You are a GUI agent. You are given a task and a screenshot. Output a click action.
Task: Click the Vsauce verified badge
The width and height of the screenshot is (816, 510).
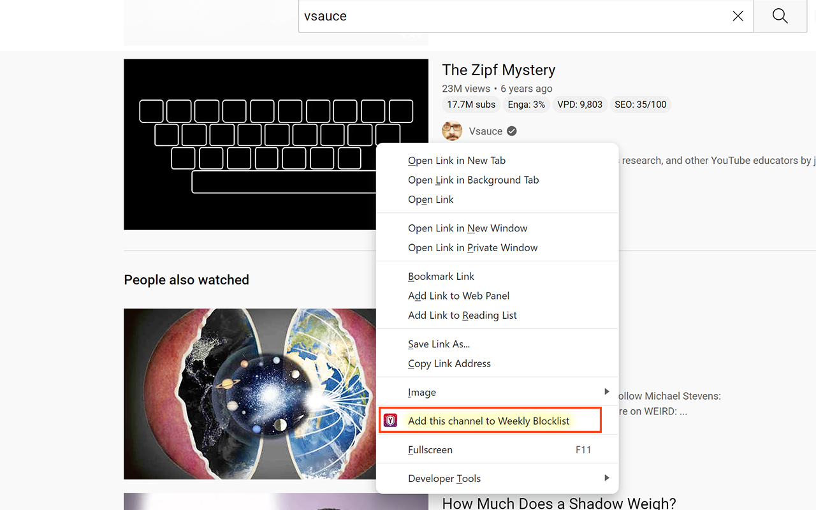tap(512, 131)
